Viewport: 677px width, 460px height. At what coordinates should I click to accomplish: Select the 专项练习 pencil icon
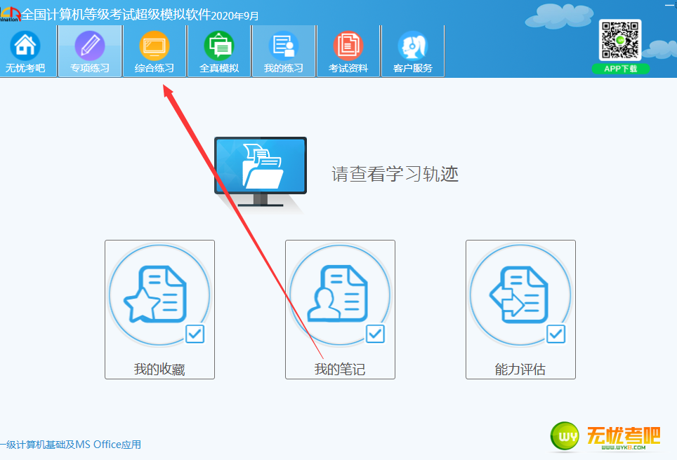(89, 46)
